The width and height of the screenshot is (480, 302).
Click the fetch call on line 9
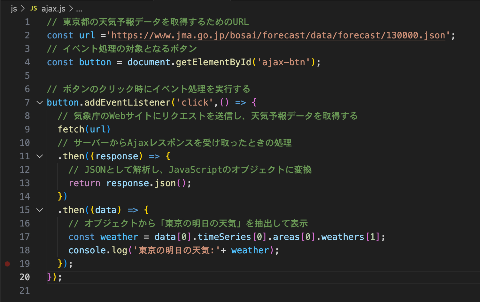71,129
